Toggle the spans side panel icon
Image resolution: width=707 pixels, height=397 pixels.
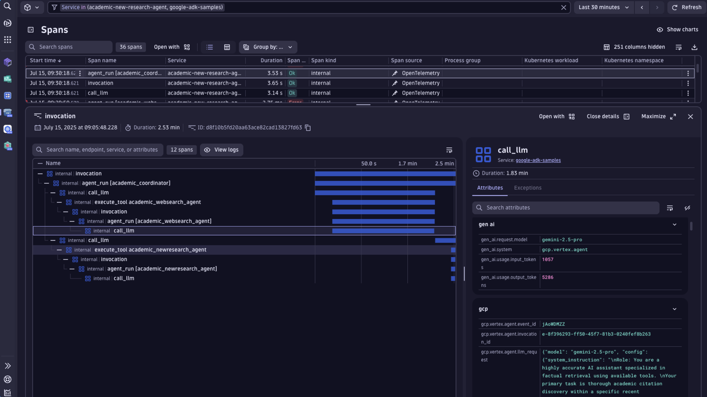(30, 30)
